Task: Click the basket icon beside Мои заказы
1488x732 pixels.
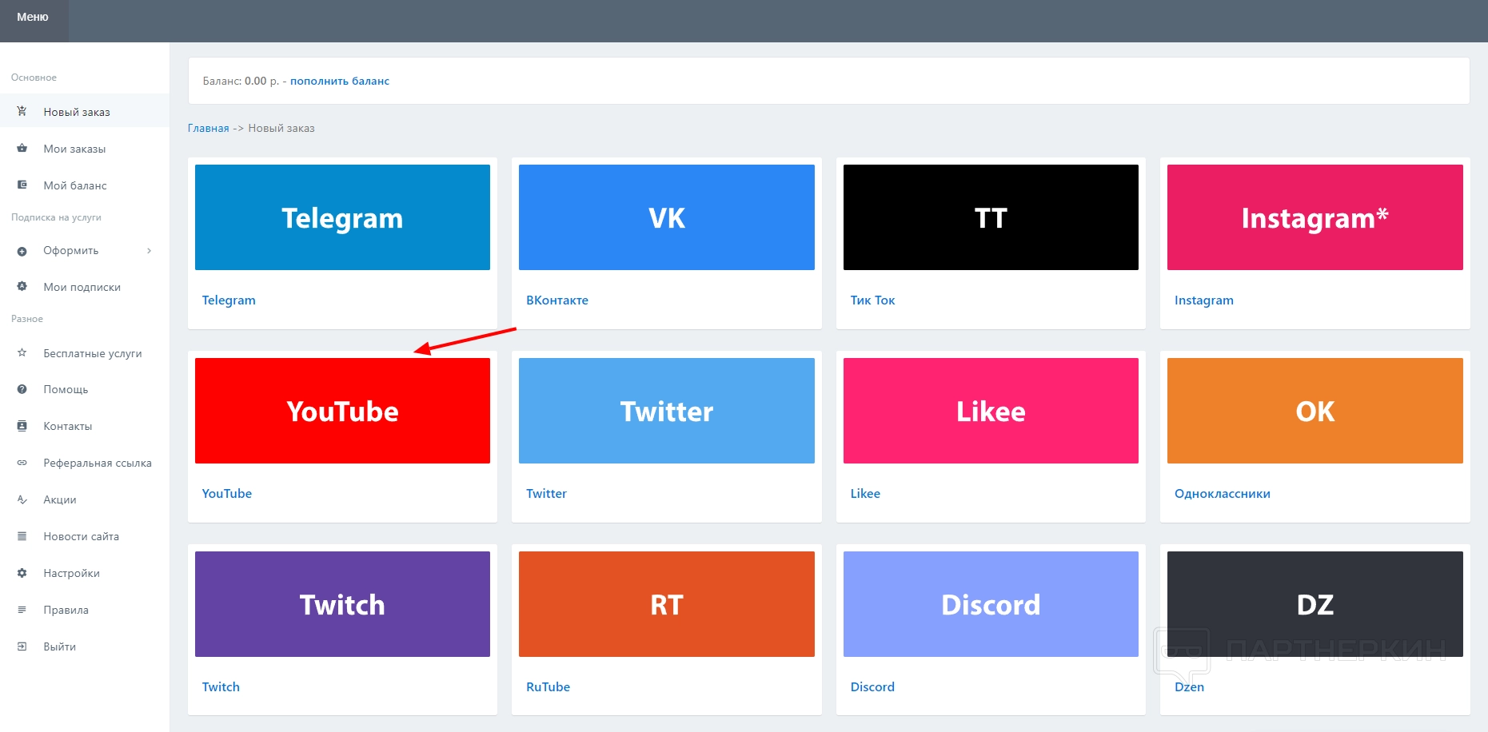Action: click(x=22, y=148)
